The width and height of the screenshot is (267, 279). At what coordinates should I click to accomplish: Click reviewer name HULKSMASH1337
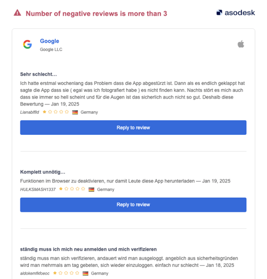tap(38, 189)
